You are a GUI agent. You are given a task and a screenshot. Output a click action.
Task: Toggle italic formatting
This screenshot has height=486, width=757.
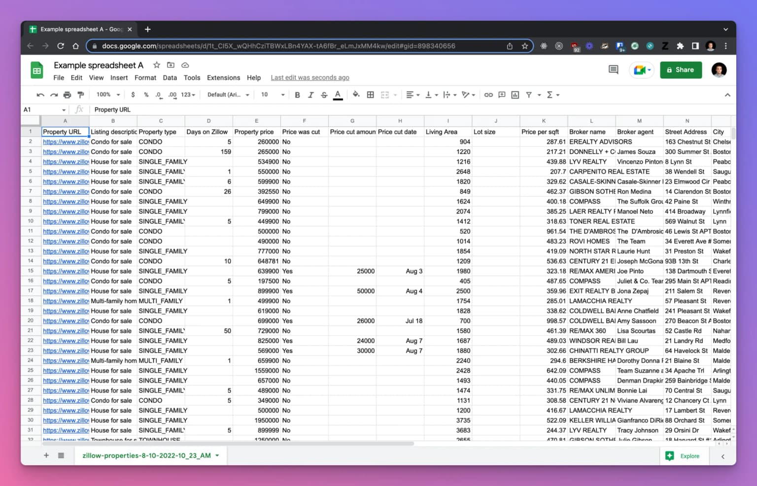pyautogui.click(x=310, y=95)
